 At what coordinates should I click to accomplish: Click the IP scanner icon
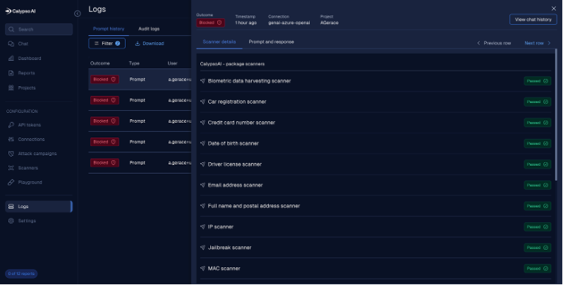coord(203,227)
